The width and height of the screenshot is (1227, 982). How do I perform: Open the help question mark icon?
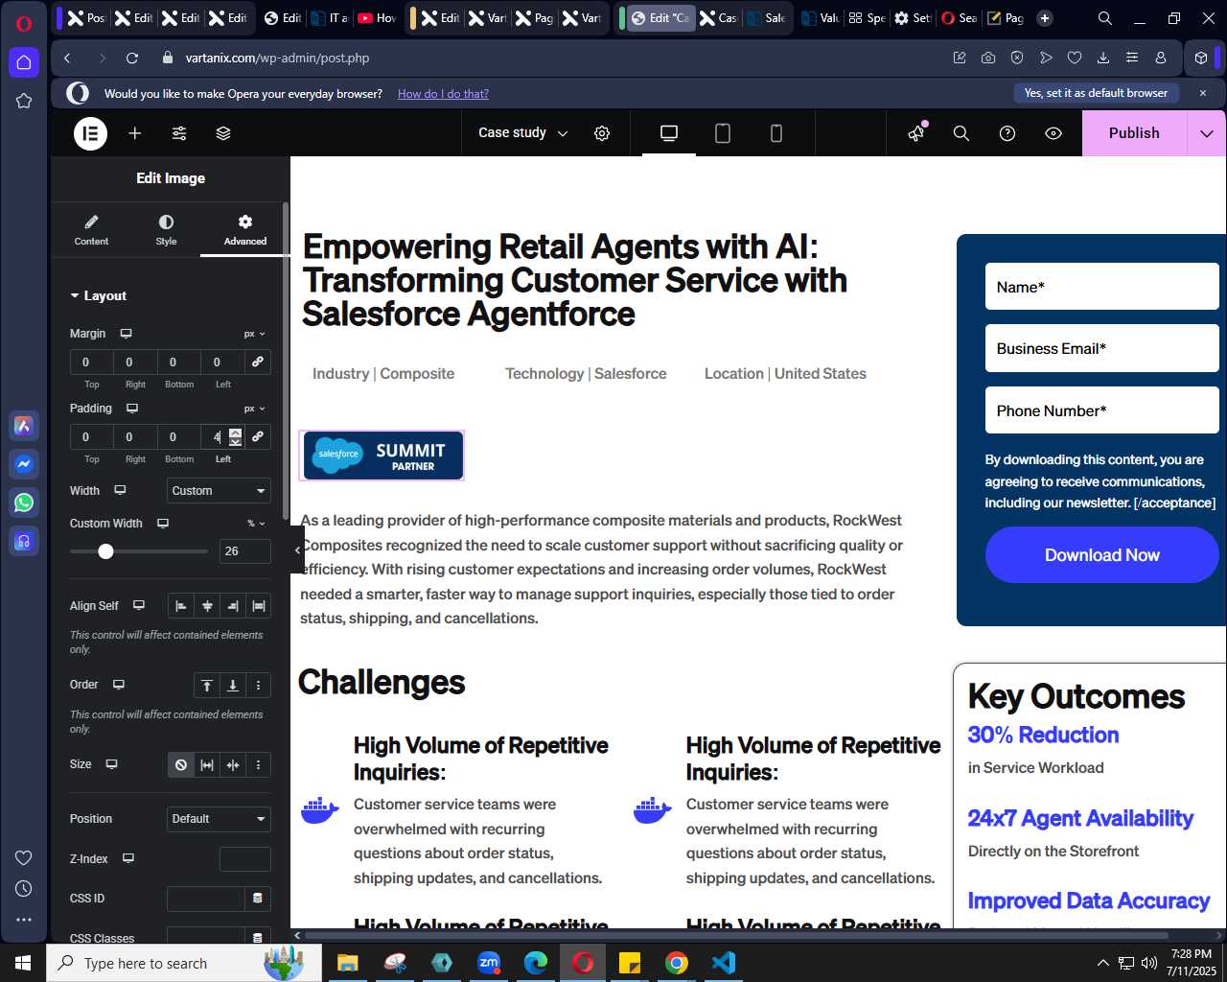click(x=1007, y=133)
